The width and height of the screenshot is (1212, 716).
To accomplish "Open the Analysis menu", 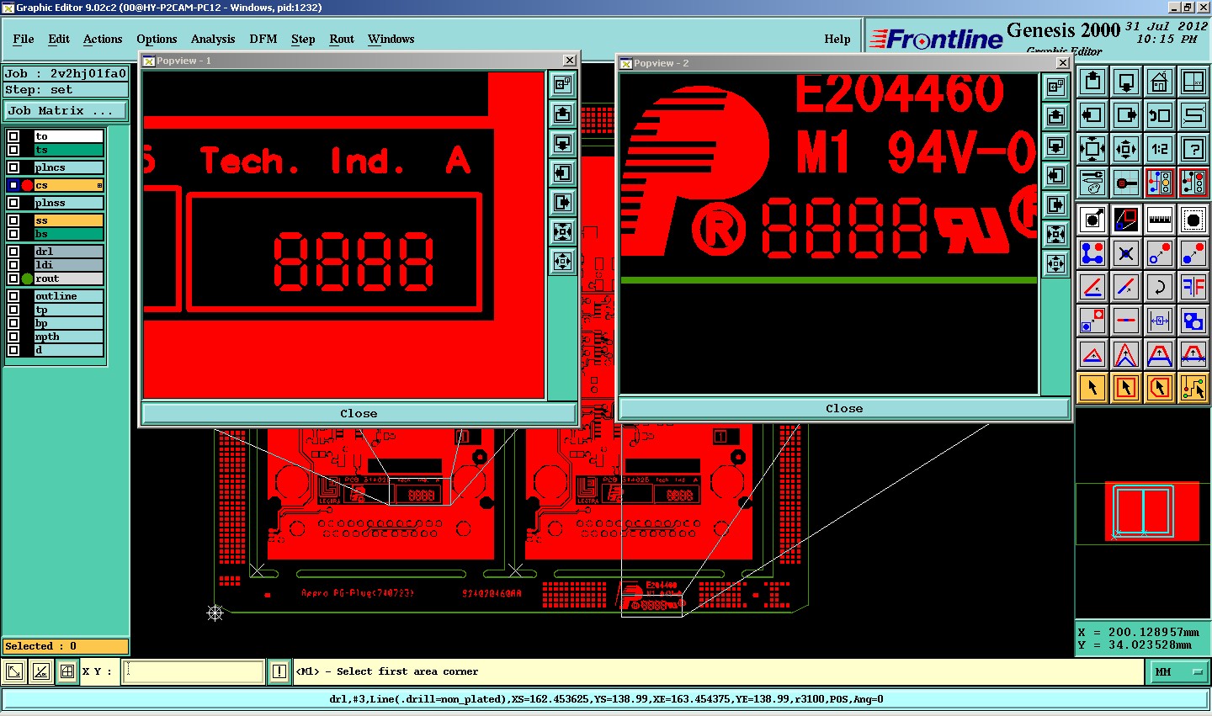I will 213,39.
